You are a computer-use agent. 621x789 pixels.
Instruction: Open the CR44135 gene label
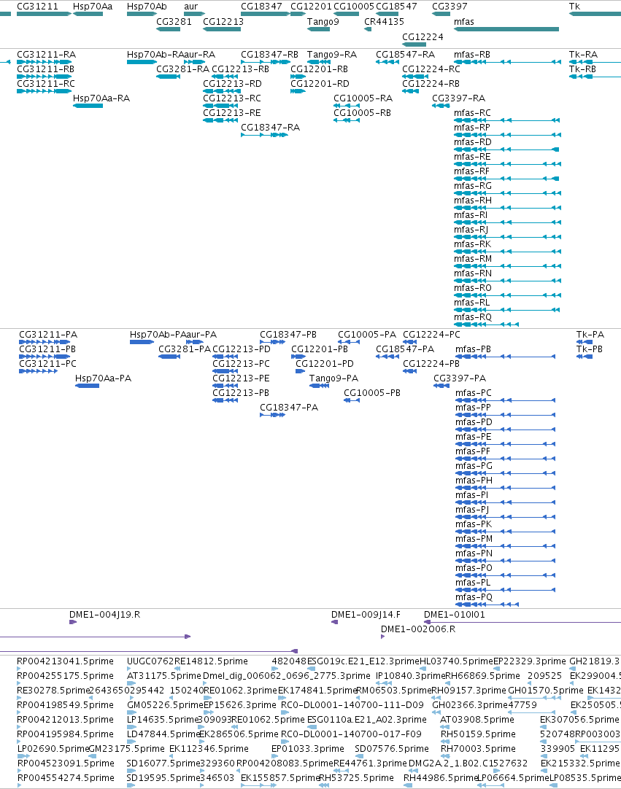click(385, 22)
